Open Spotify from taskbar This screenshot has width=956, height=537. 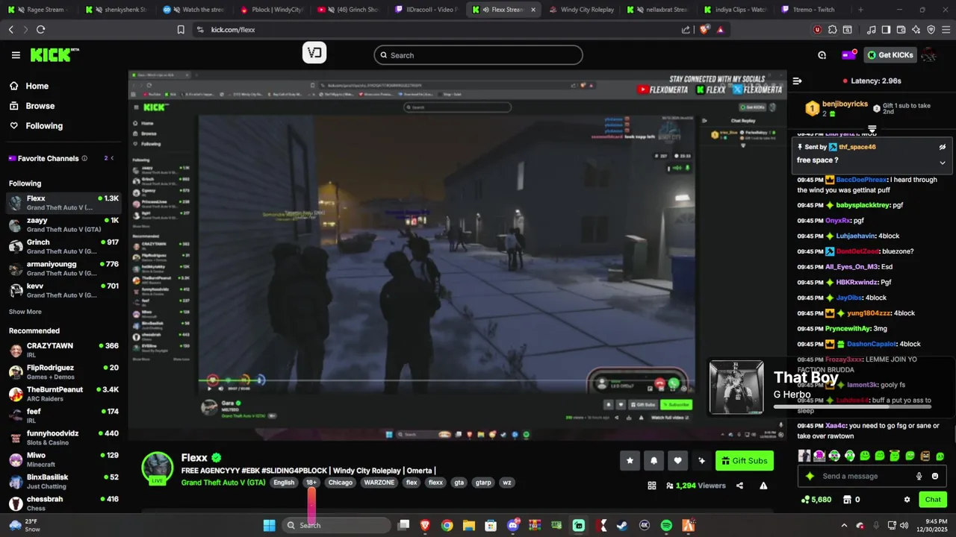pos(666,525)
